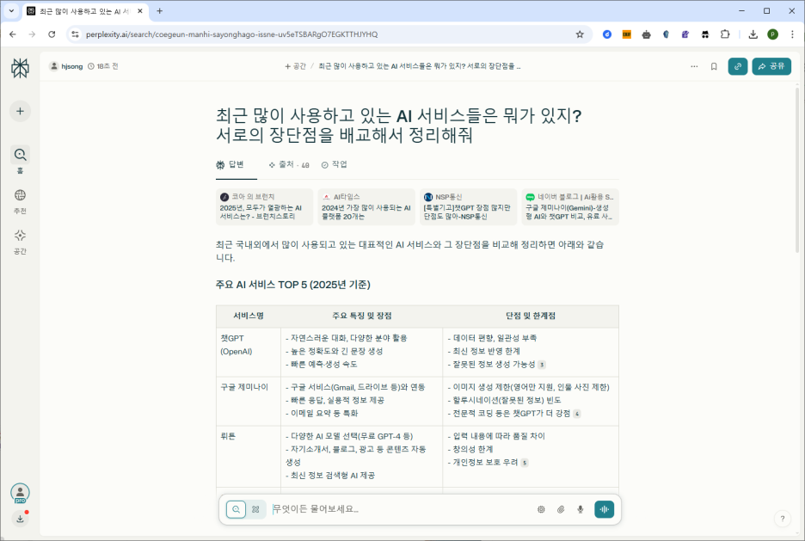Open the Home search icon in sidebar
805x541 pixels.
pos(20,155)
